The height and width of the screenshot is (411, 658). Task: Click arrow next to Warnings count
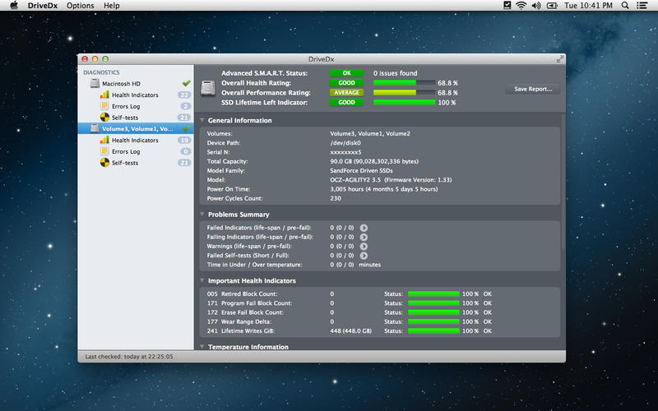click(364, 246)
